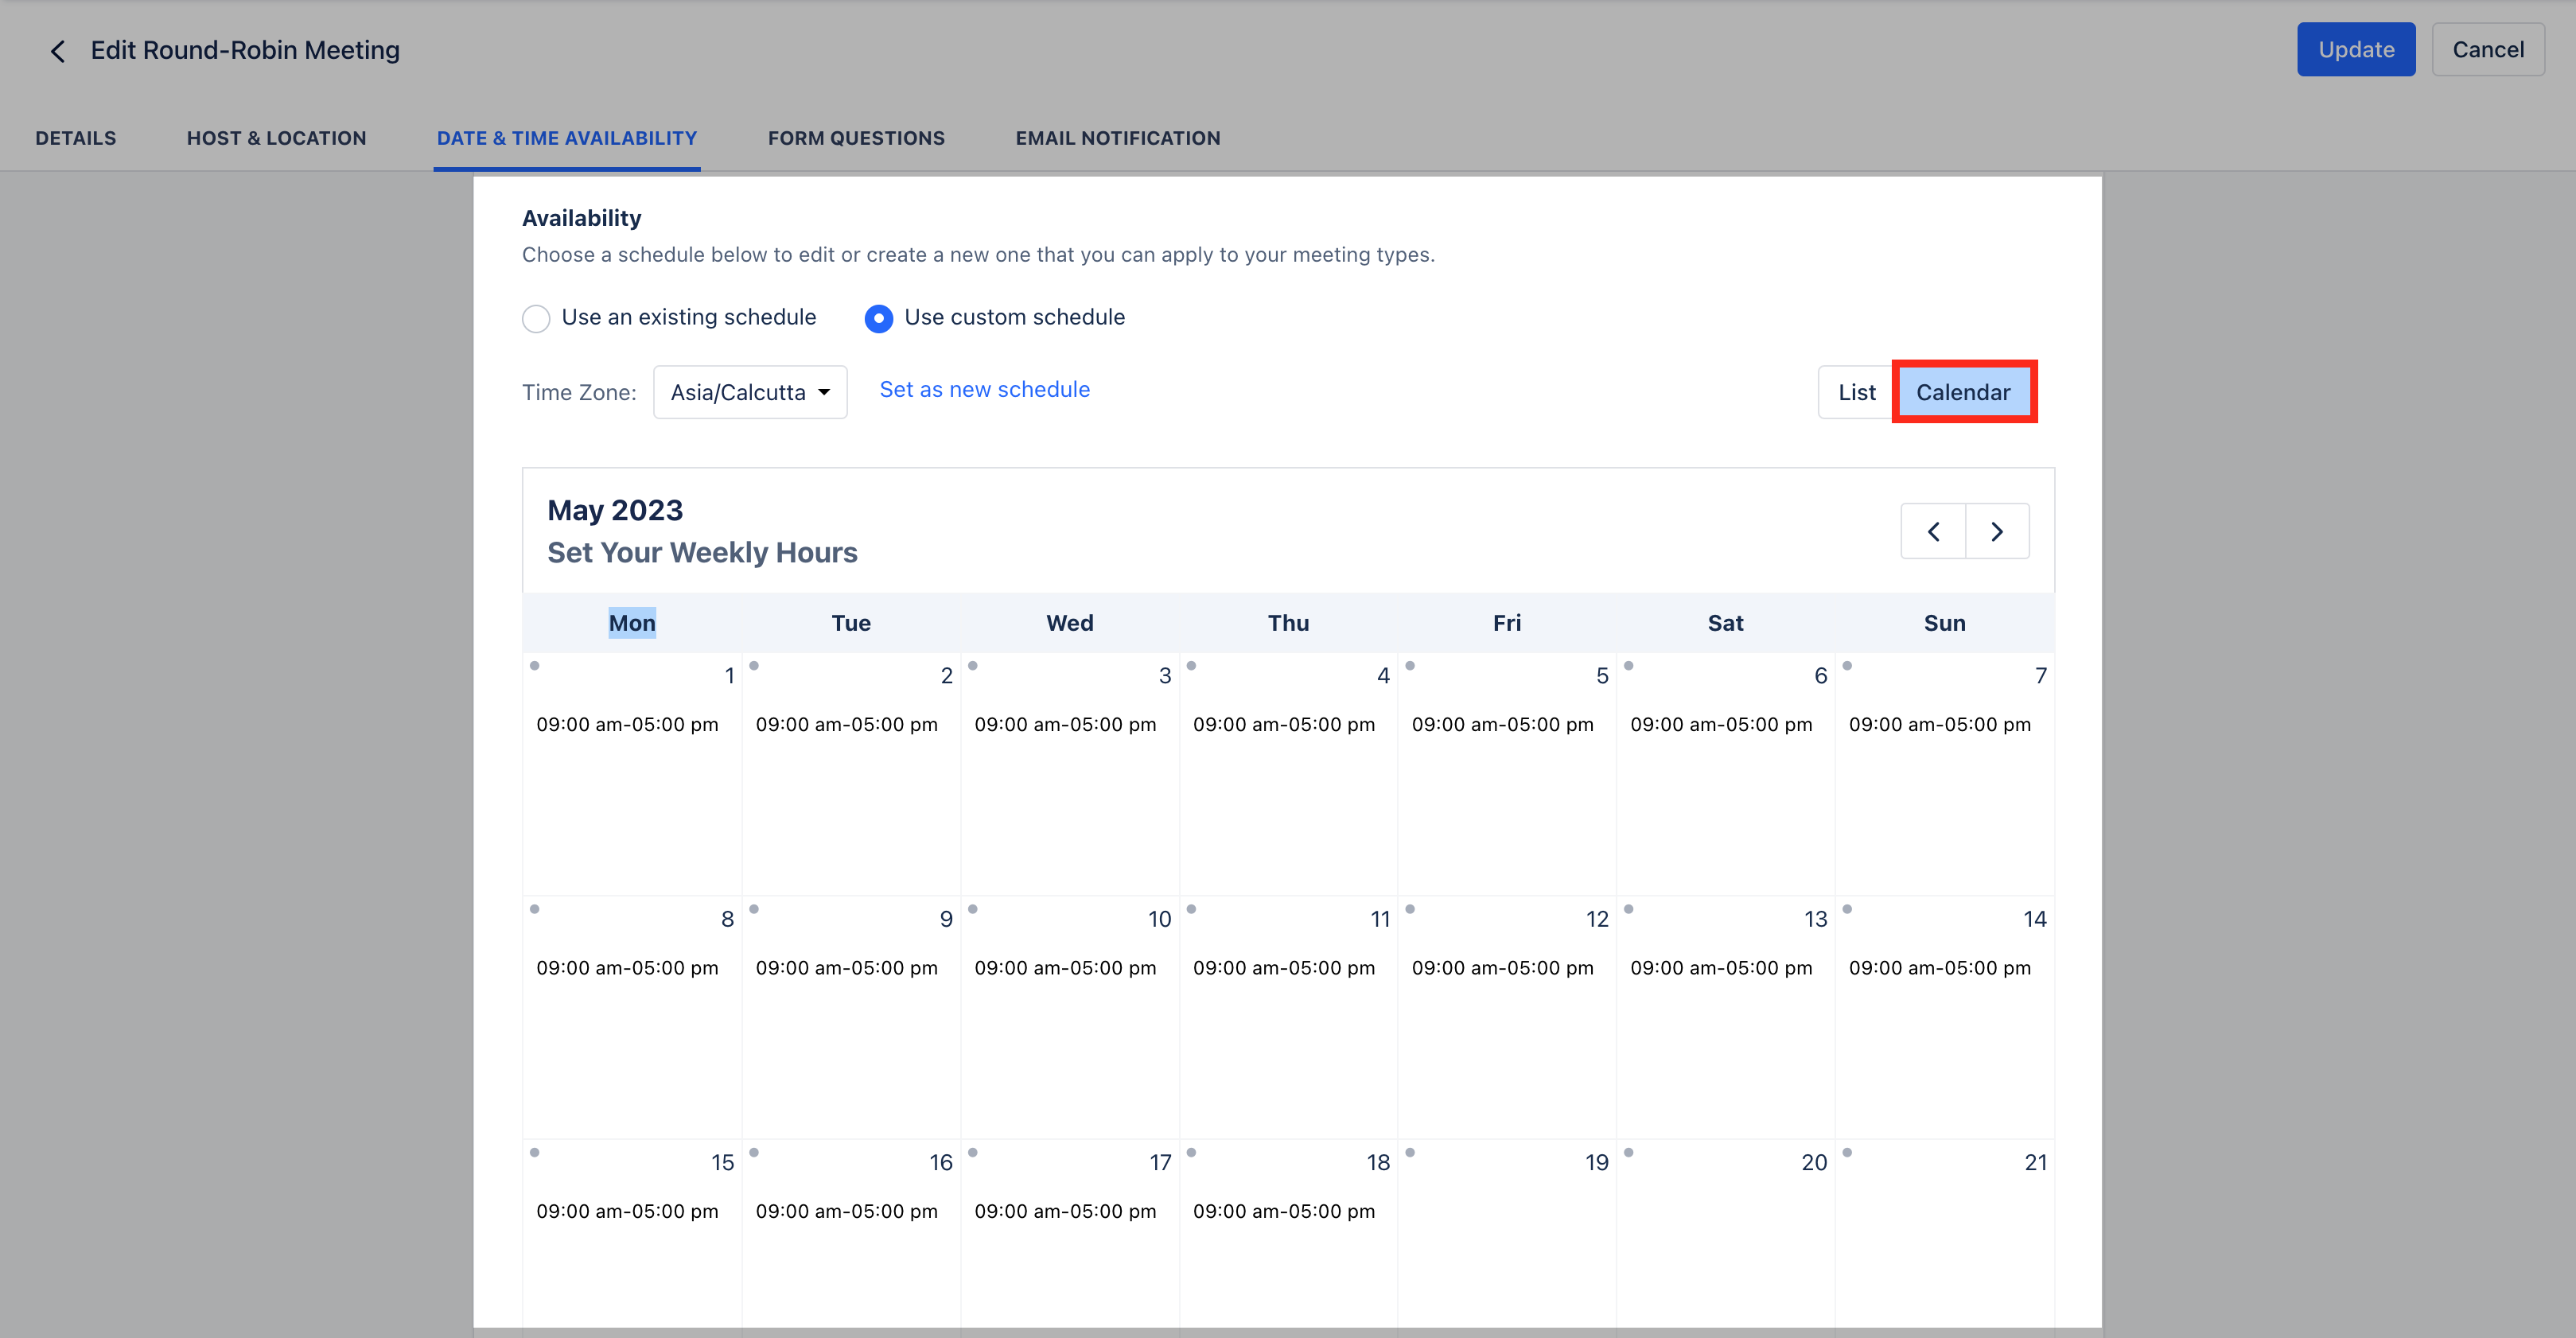This screenshot has width=2576, height=1338.
Task: Click Set as new schedule link
Action: click(x=984, y=389)
